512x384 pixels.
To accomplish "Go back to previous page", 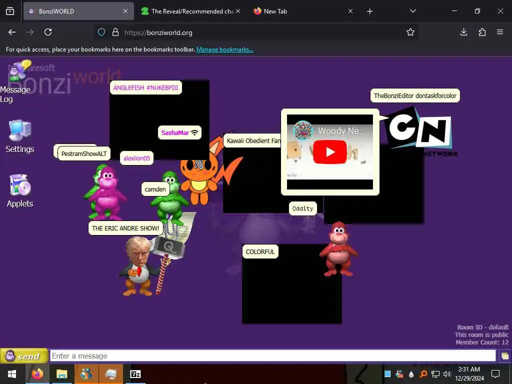I will point(12,32).
